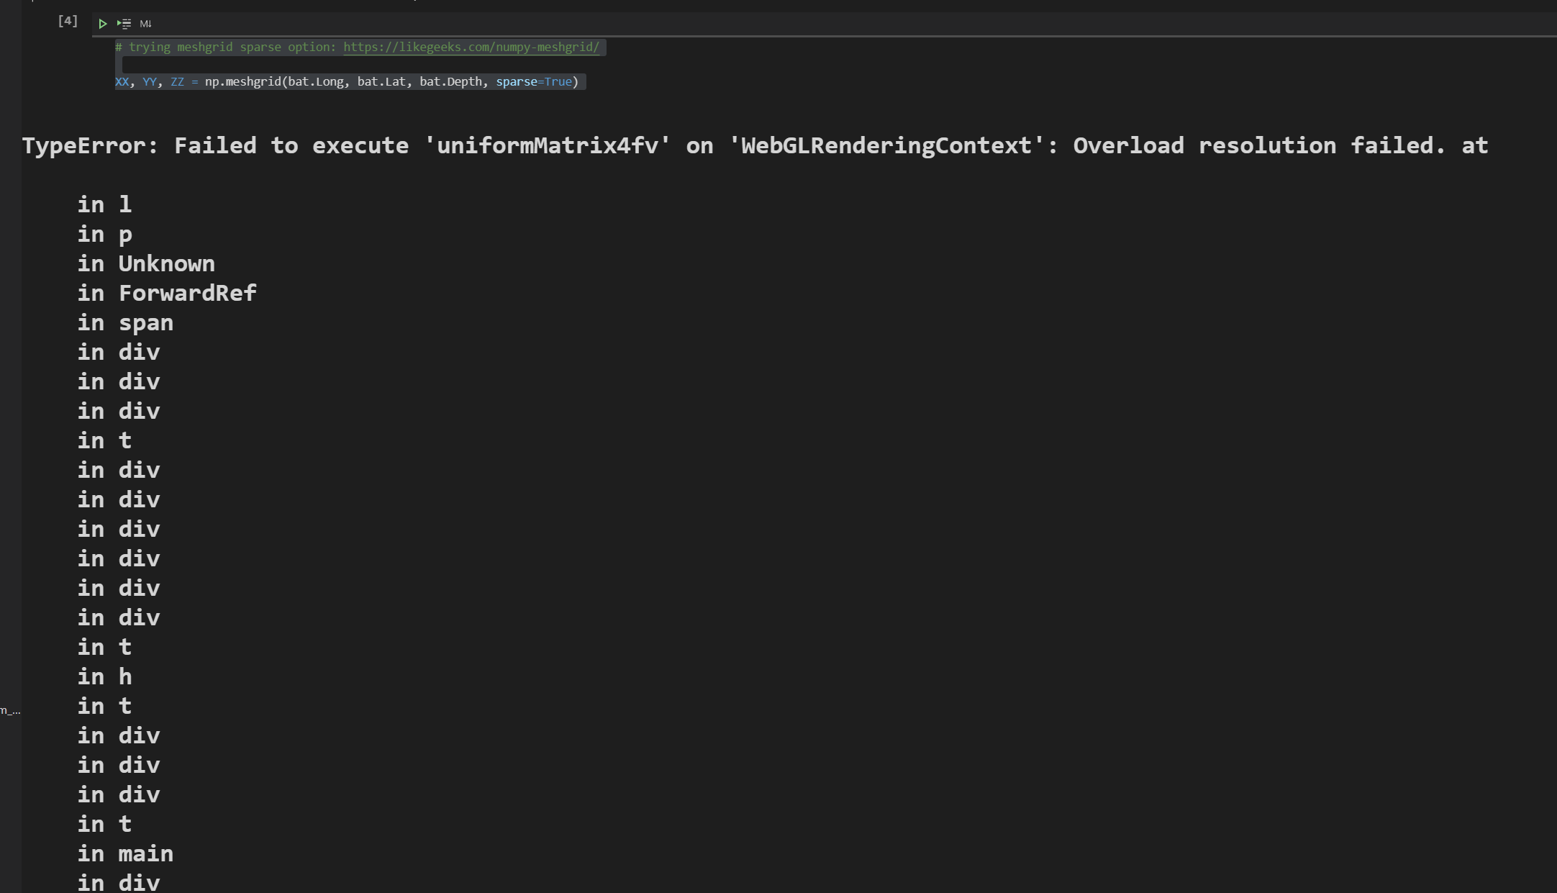Place cursor on the XX variable

122,81
